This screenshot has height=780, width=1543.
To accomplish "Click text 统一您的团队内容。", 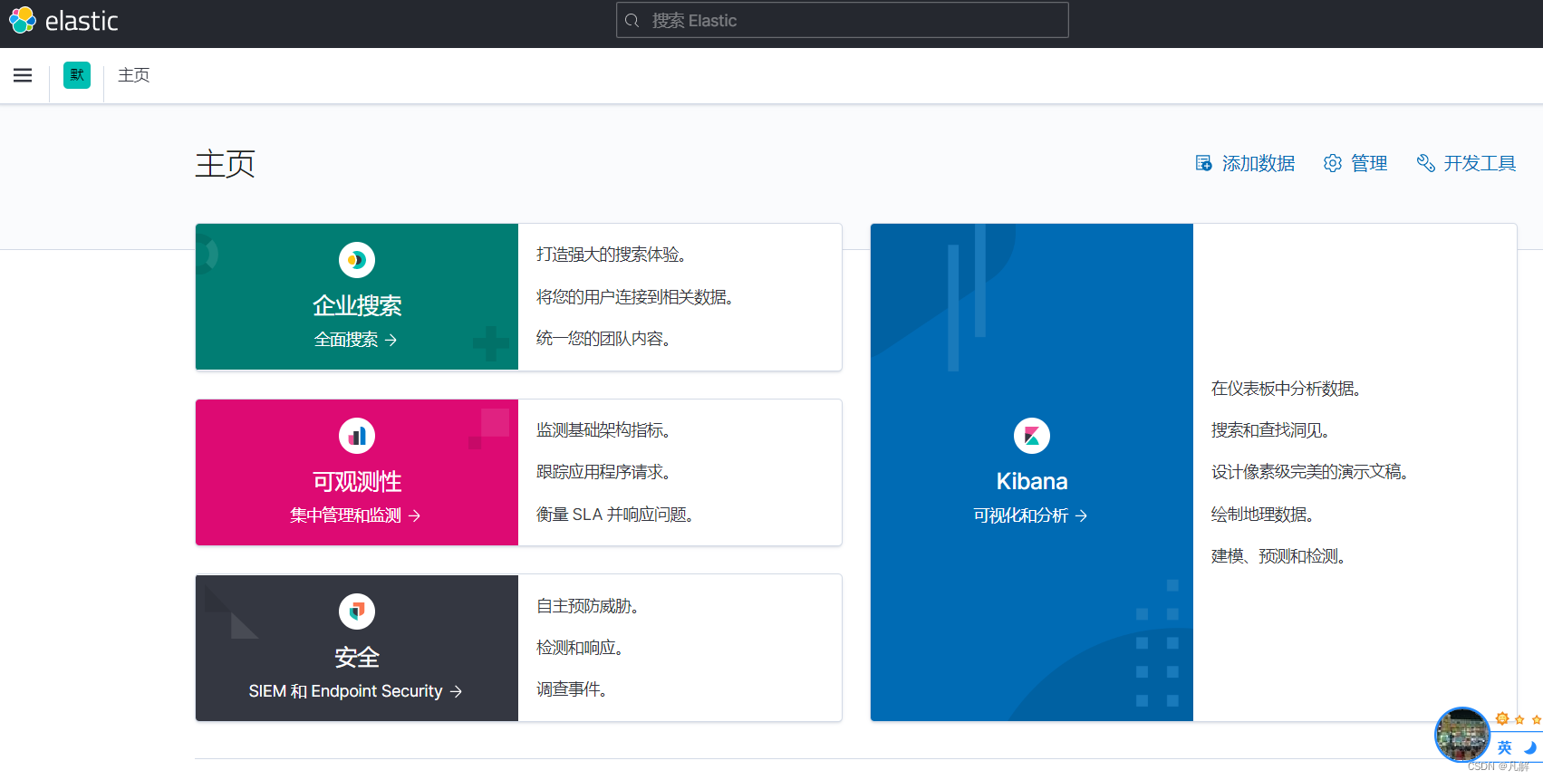I will point(604,339).
